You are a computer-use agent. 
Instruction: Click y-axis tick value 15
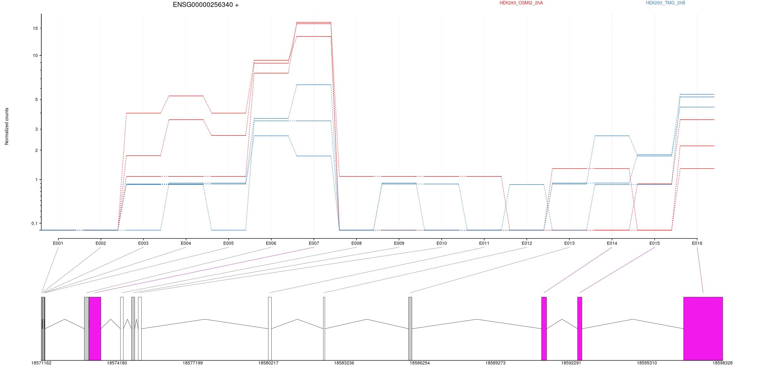click(35, 28)
